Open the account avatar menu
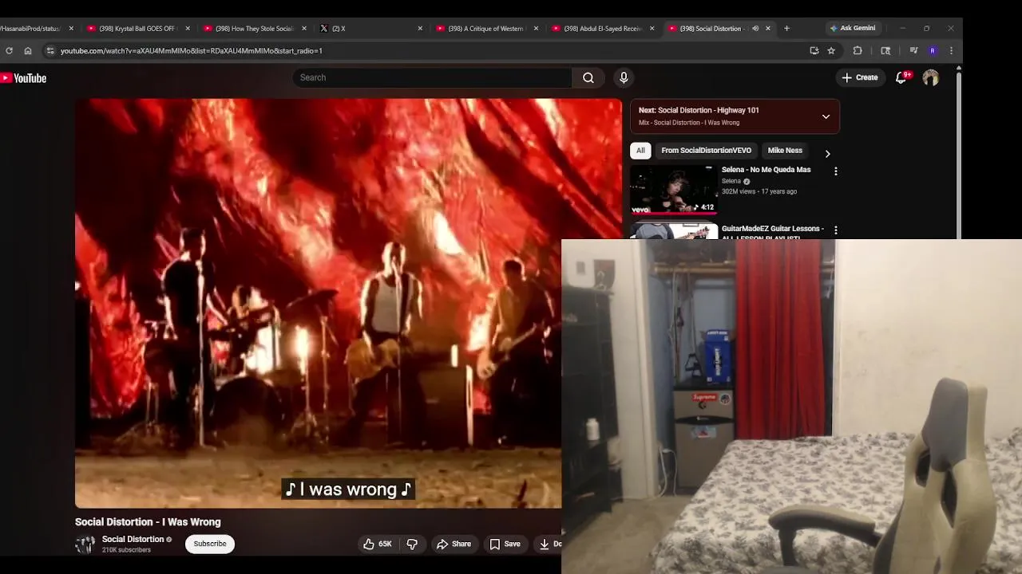The image size is (1022, 574). pos(931,77)
